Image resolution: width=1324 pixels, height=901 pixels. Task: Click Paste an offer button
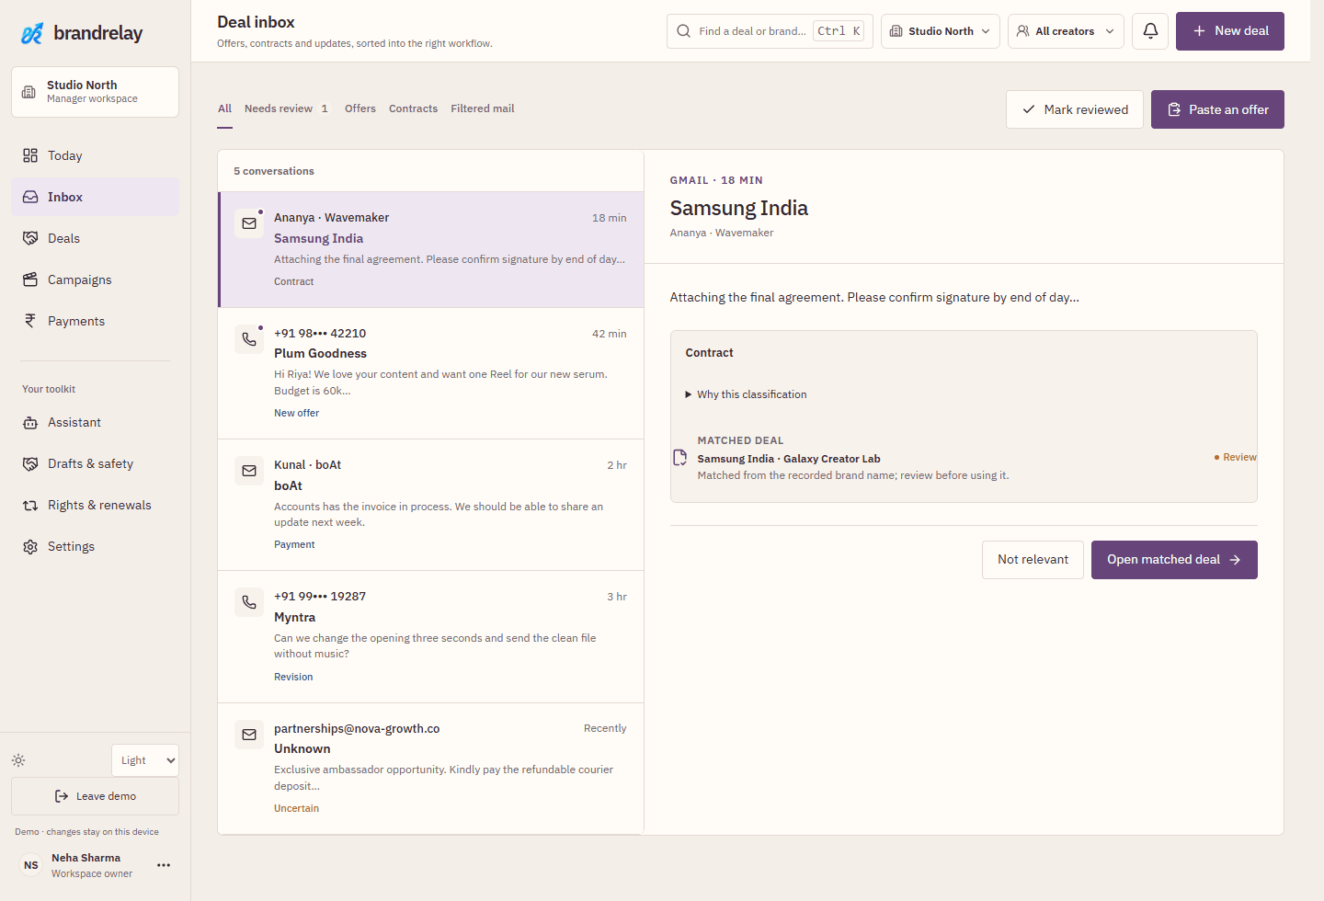coord(1217,109)
